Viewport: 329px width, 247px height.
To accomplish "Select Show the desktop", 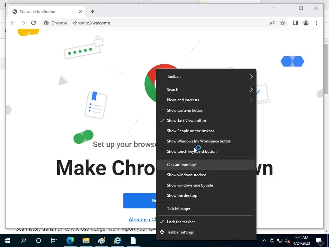I will [206, 196].
